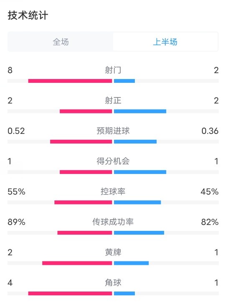This screenshot has height=307, width=225.
Task: Click the 技术统计 heading
Action: 28,15
